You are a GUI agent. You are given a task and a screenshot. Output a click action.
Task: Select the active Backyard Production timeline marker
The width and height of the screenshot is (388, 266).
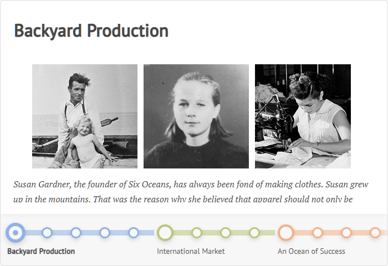[16, 233]
